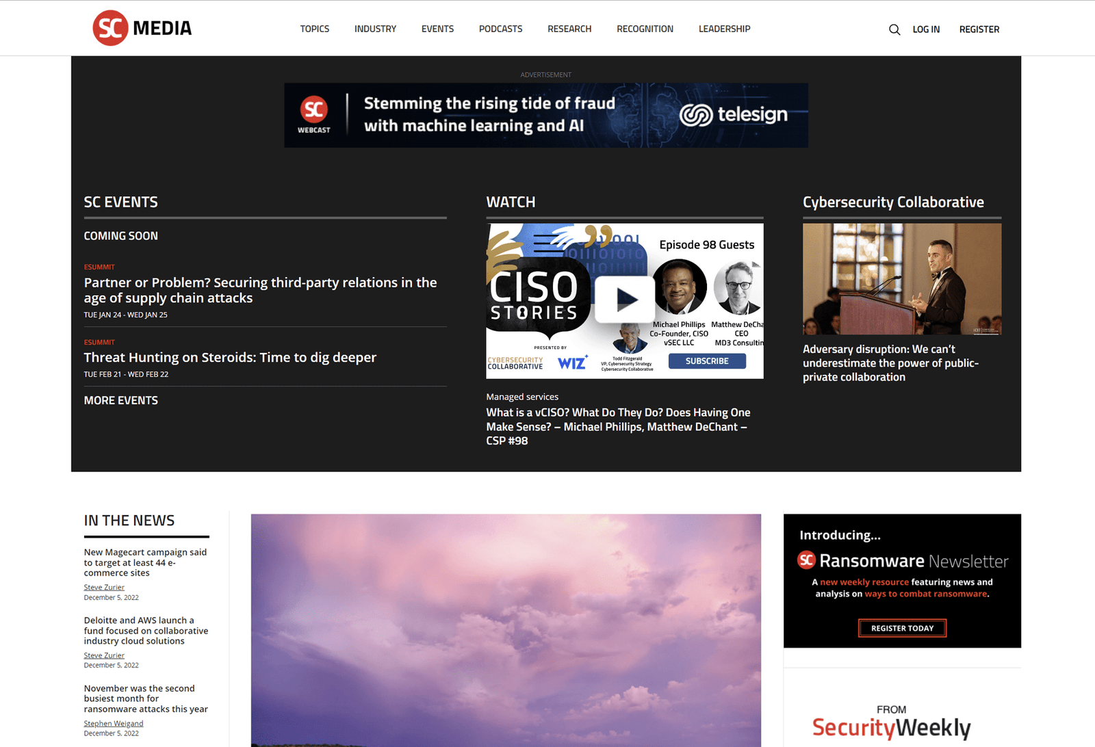Viewport: 1095px width, 747px height.
Task: Open the Industry menu
Action: pyautogui.click(x=375, y=29)
